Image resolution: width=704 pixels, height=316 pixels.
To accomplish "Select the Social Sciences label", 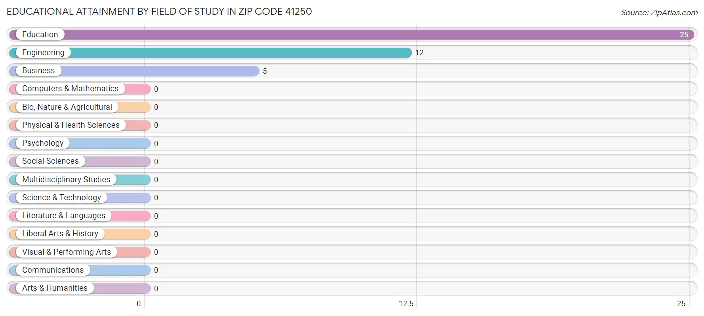I will tap(50, 161).
